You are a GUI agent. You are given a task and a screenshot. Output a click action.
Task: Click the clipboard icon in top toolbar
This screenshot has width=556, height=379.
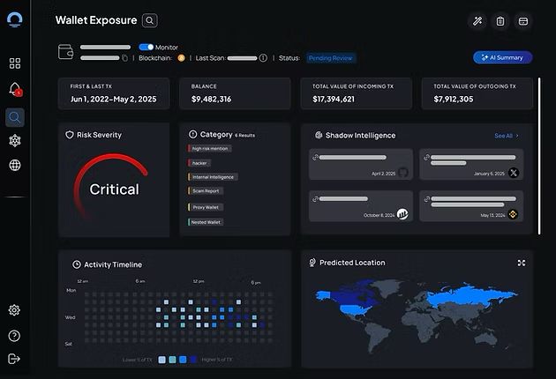500,20
